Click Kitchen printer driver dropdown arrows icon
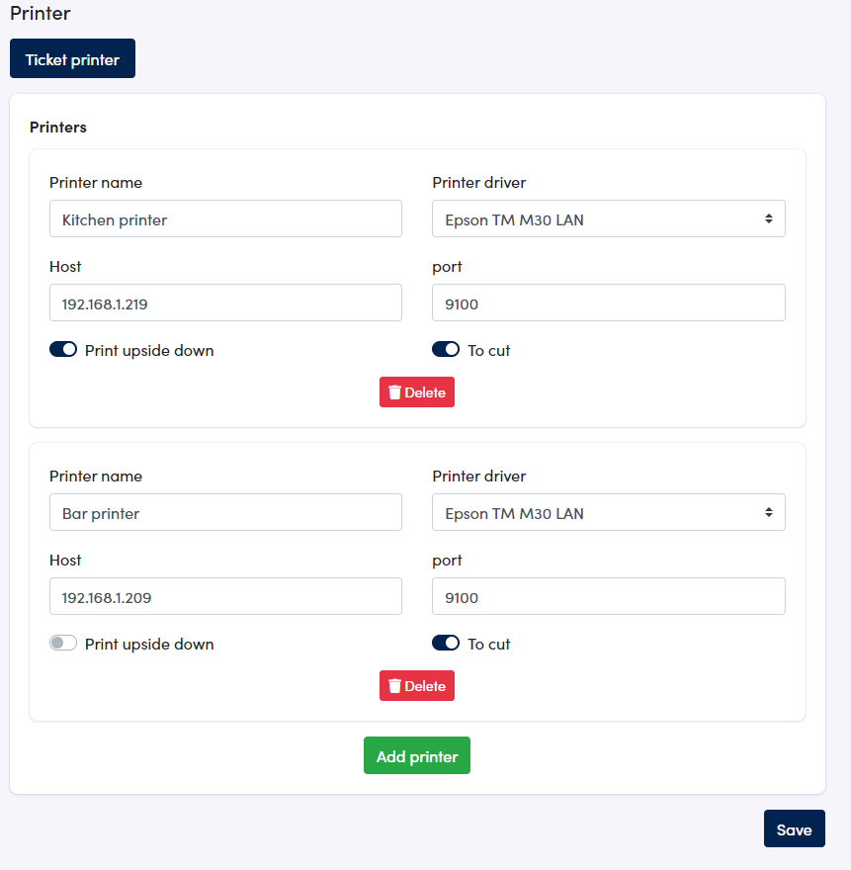This screenshot has width=851, height=870. [x=768, y=218]
